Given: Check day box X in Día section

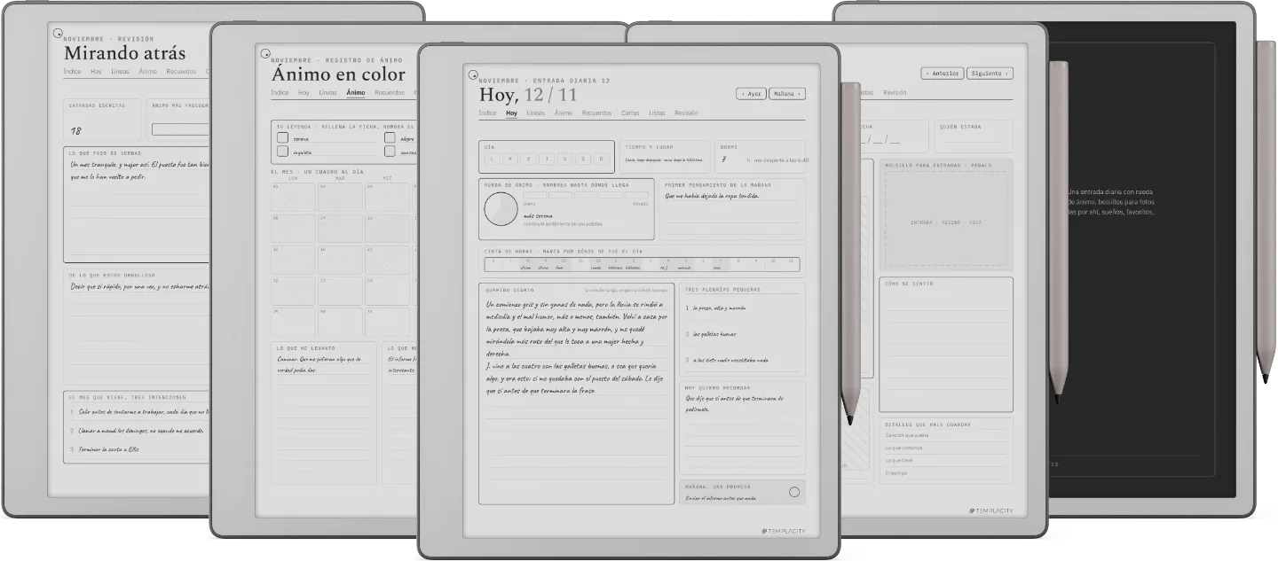Looking at the screenshot, I should (528, 160).
